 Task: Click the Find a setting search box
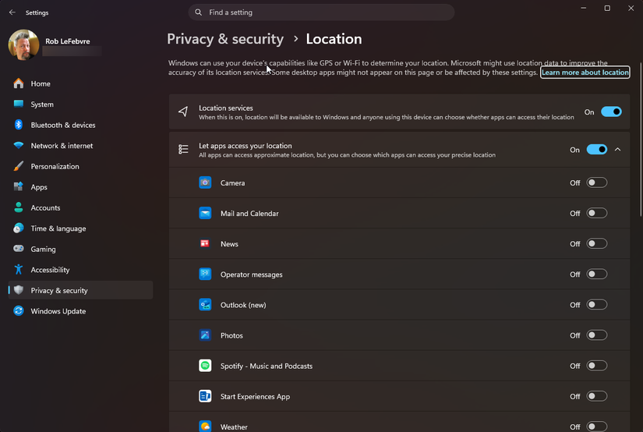pos(321,12)
